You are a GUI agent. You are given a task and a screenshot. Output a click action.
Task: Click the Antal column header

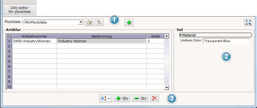pyautogui.click(x=156, y=36)
